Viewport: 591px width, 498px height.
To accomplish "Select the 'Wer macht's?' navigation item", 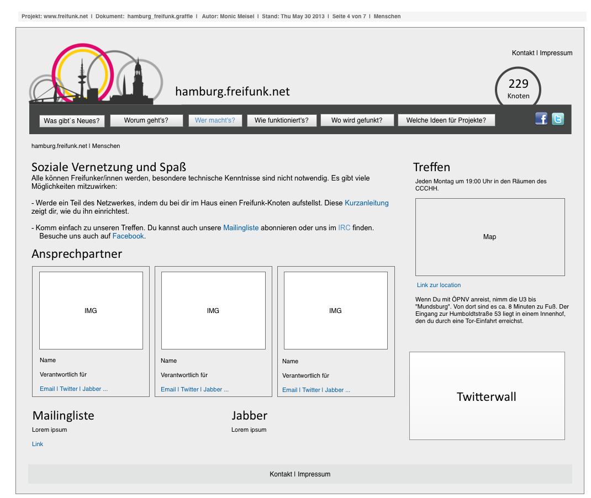I will [215, 120].
